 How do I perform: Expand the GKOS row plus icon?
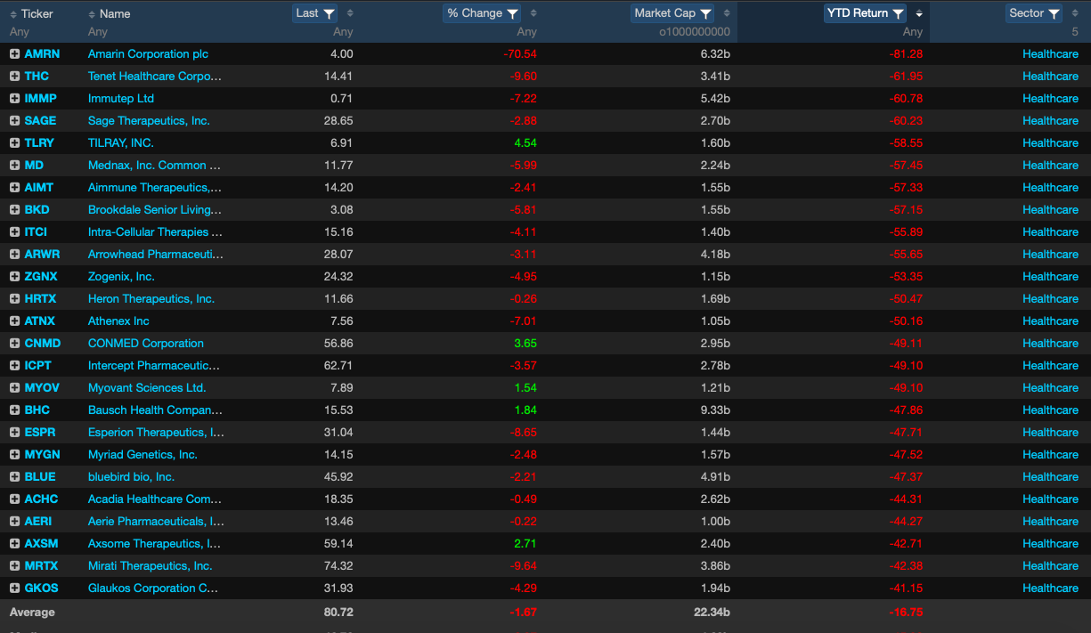coord(14,588)
